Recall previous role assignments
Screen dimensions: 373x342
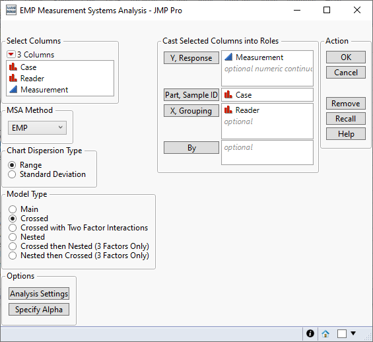[x=346, y=119]
